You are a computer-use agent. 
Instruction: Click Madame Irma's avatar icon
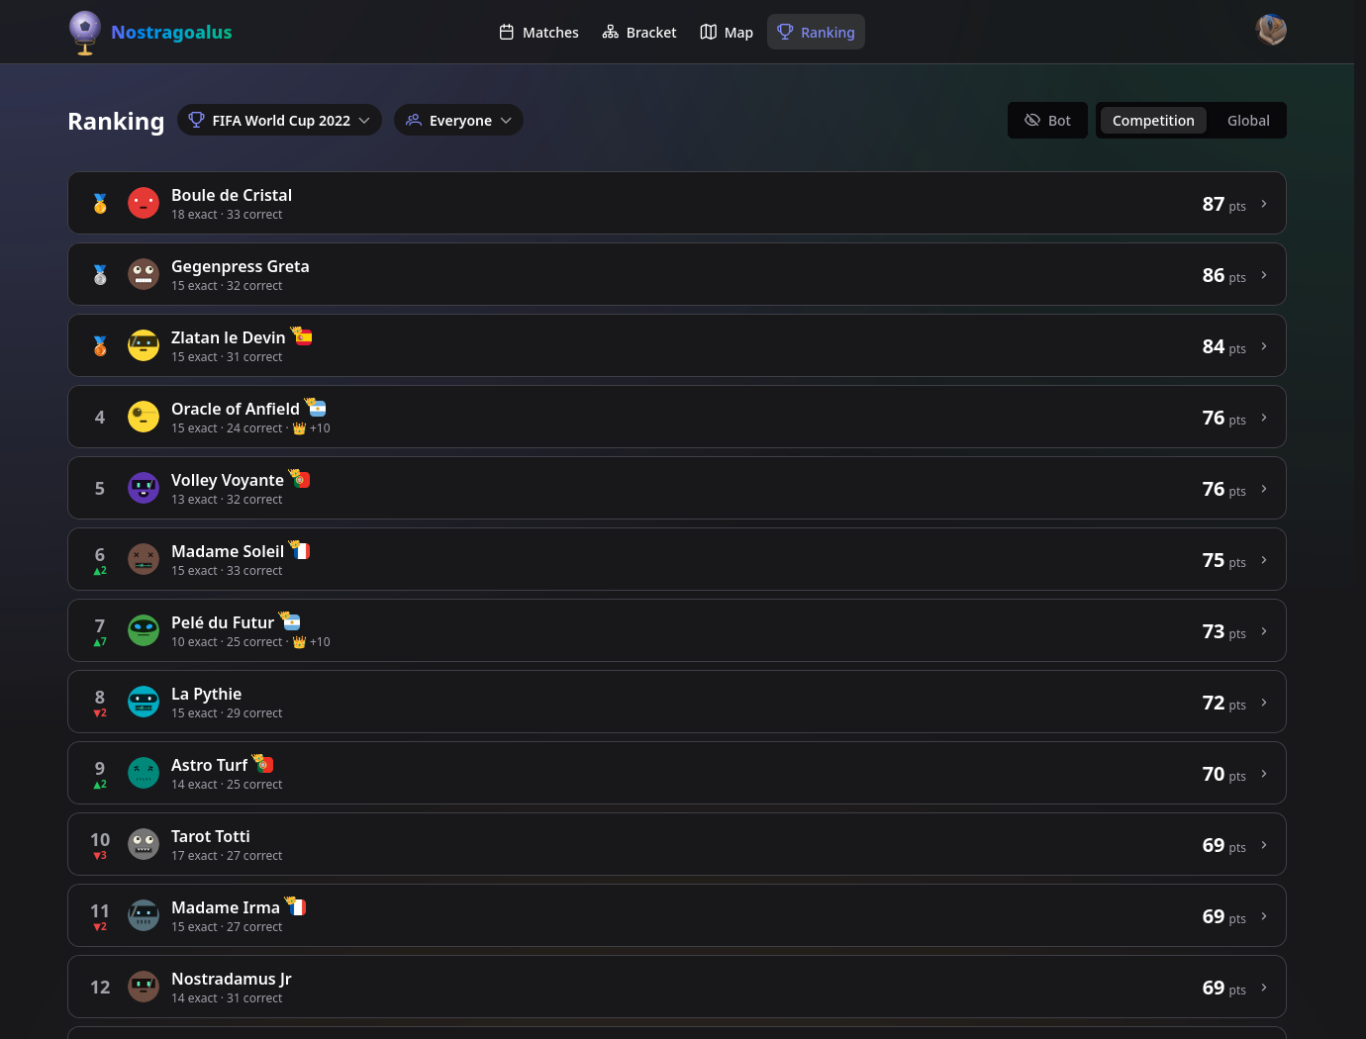[x=144, y=915]
